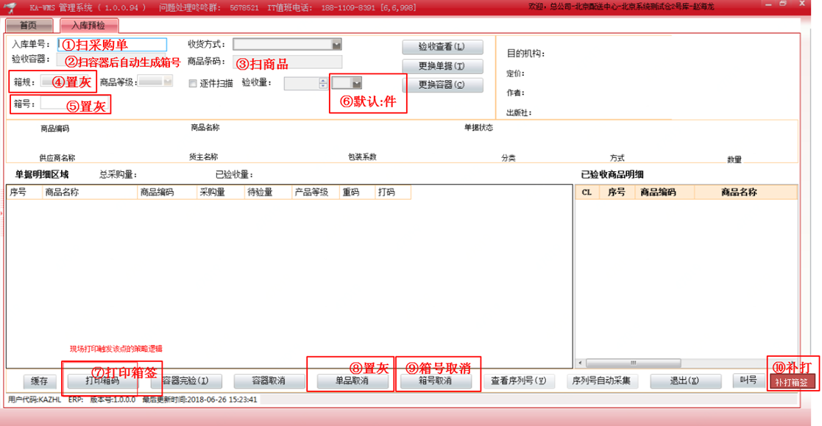Click the 验收查看(L) button

click(x=442, y=46)
